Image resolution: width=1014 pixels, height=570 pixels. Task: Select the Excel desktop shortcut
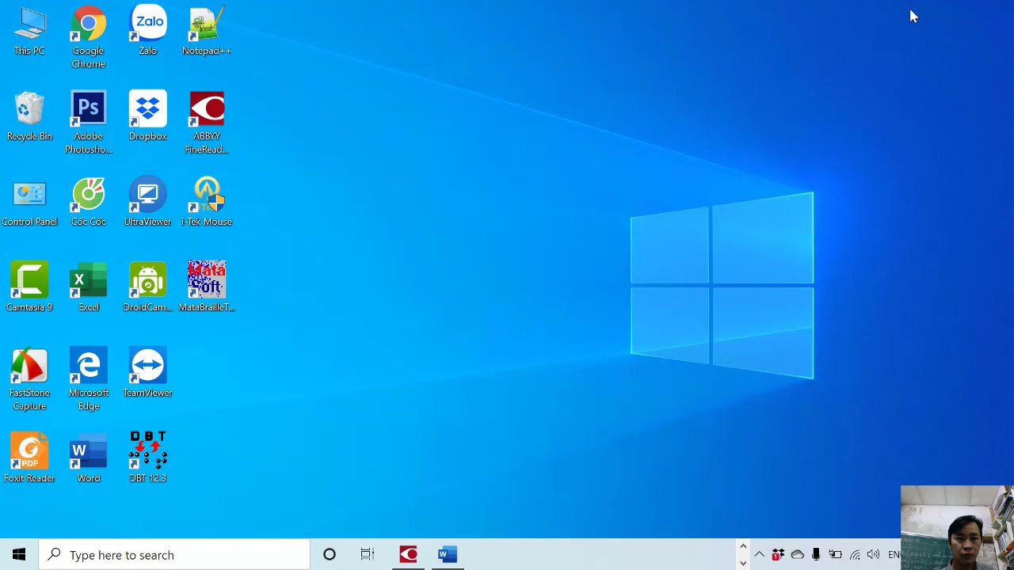pos(88,288)
